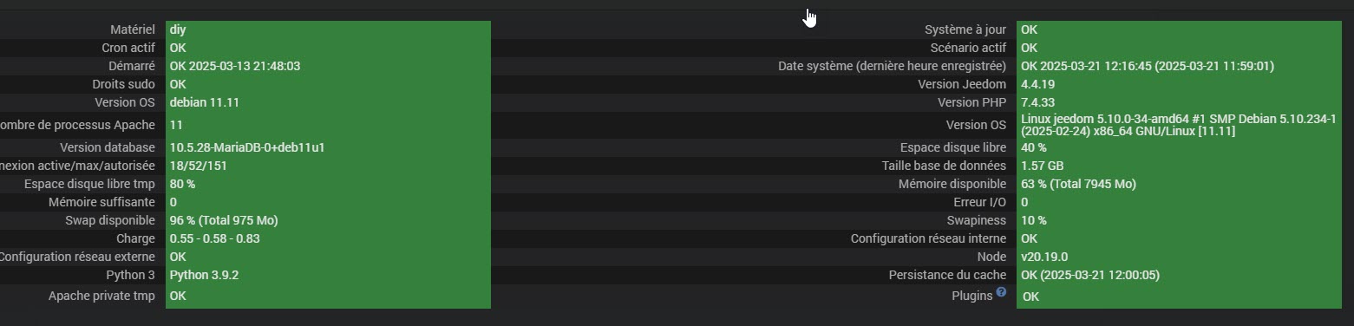Click the Linux jeedom kernel version text
This screenshot has height=326, width=1354.
click(1179, 125)
